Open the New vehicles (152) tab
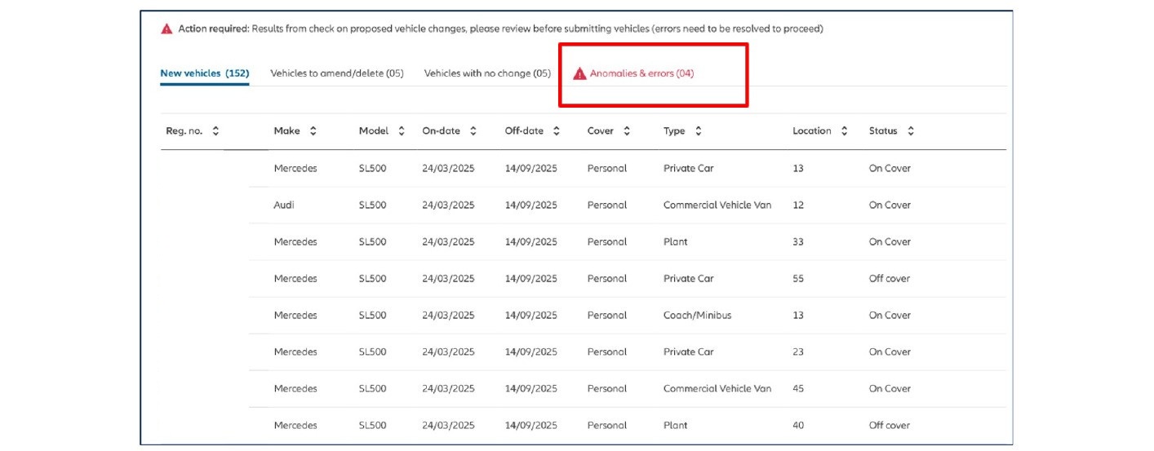 point(205,73)
